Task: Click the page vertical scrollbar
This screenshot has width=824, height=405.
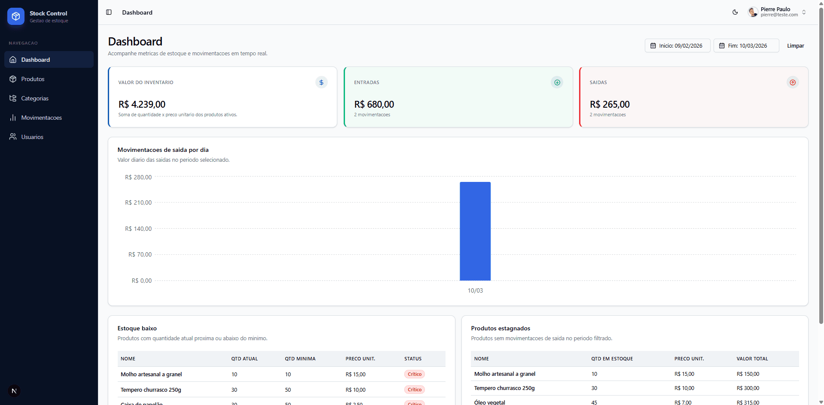Action: [821, 172]
